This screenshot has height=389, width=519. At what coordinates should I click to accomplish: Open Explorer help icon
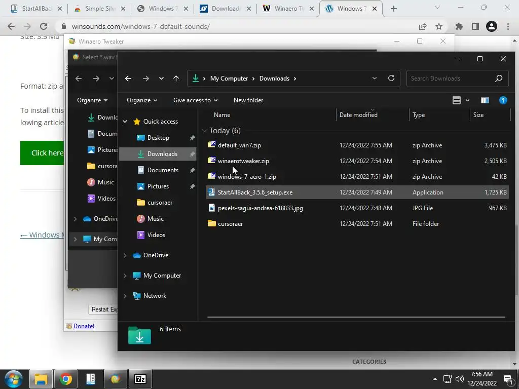503,100
